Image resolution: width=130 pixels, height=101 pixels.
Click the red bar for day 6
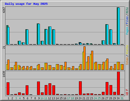pos(27,90)
